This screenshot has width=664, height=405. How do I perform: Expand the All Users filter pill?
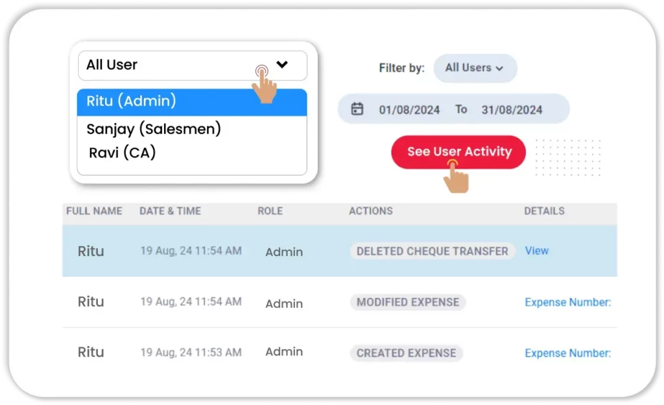(475, 68)
